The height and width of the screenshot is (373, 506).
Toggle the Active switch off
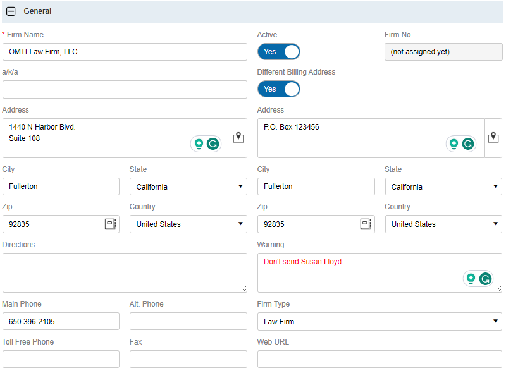pos(278,52)
